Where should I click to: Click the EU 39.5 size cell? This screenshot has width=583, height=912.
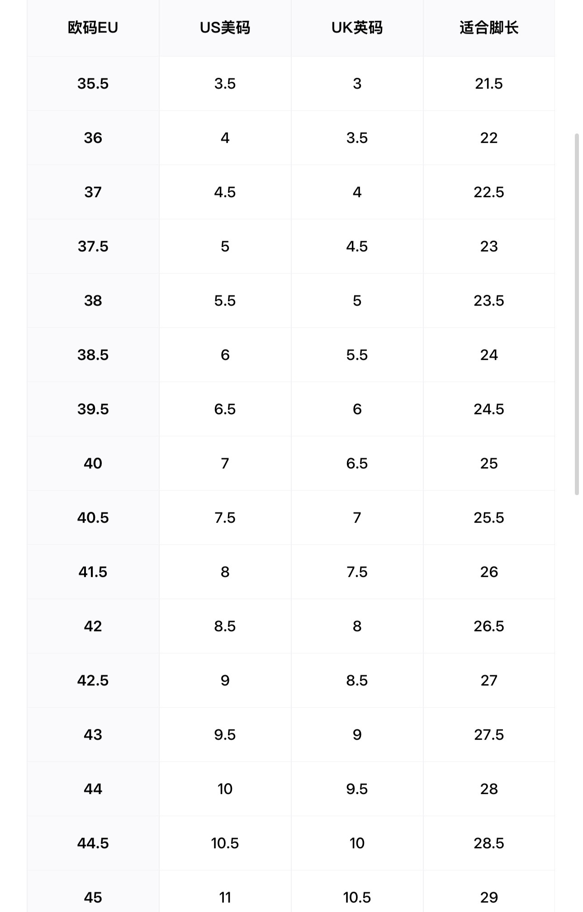point(93,409)
